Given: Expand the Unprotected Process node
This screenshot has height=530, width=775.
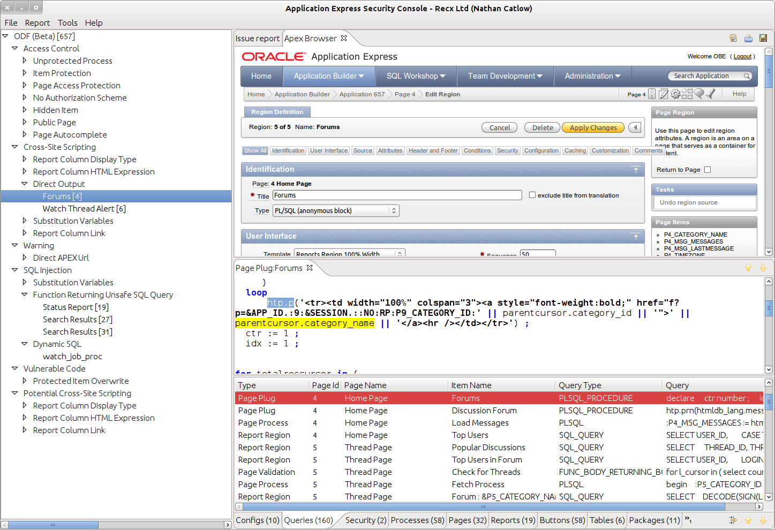Looking at the screenshot, I should point(25,60).
